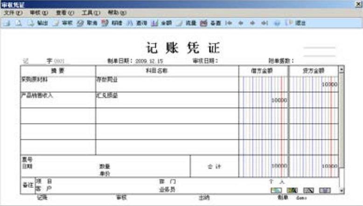Click the 科目名称 column header
The height and width of the screenshot is (206, 363).
coord(167,71)
